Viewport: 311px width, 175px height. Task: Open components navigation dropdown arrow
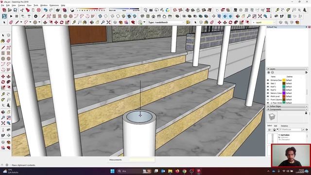pyautogui.click(x=277, y=129)
